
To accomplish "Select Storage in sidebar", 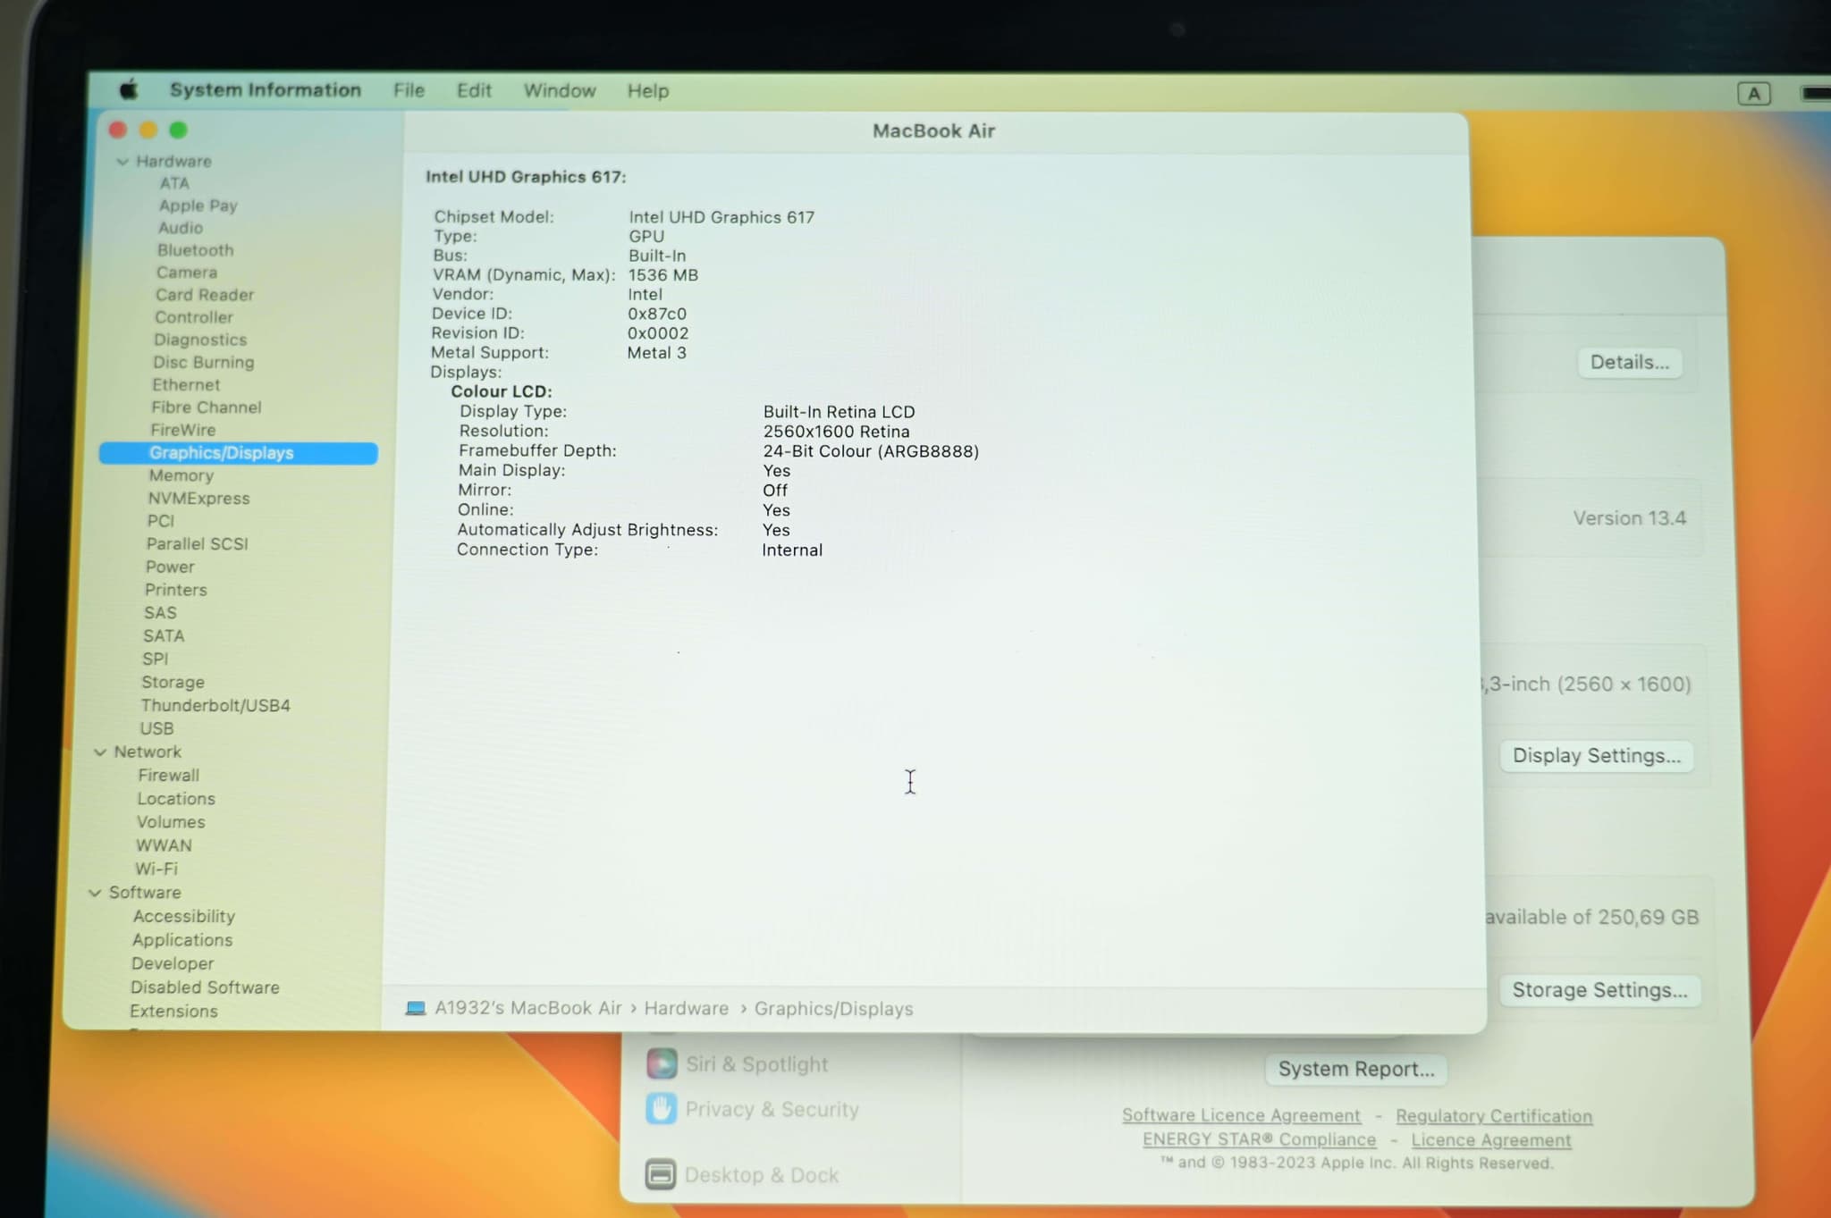I will 173,683.
